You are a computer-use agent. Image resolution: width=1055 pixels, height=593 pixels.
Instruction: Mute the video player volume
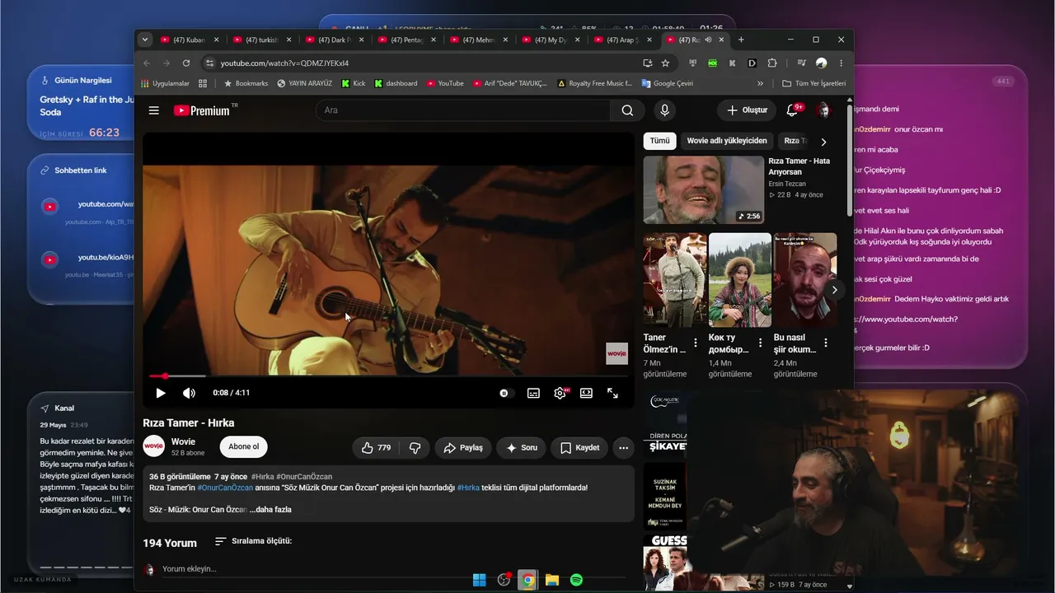coord(189,393)
